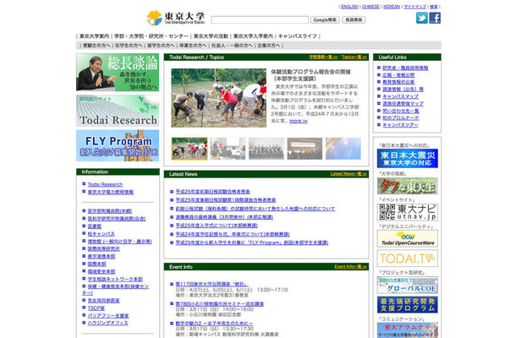Open the 東大ナビ utnav.jp banner

click(408, 212)
